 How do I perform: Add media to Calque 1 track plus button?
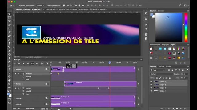click(139, 104)
